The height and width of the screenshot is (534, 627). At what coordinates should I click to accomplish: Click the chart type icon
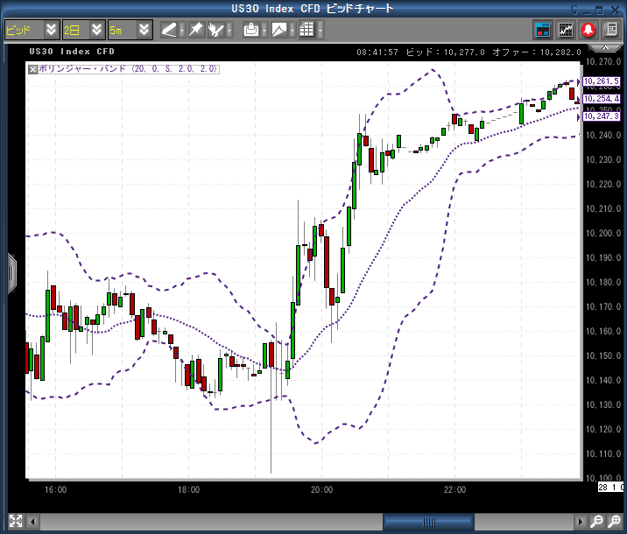(278, 30)
